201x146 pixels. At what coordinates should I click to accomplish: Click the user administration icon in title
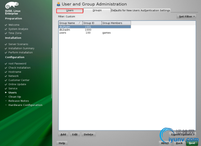pyautogui.click(x=58, y=4)
